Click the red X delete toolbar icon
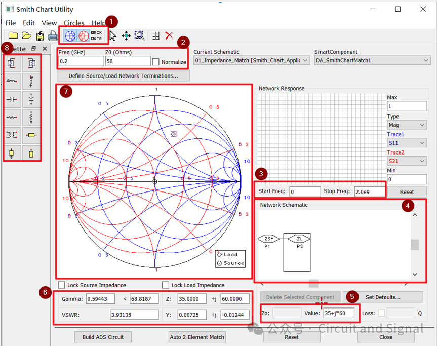437x346 pixels. click(x=169, y=35)
